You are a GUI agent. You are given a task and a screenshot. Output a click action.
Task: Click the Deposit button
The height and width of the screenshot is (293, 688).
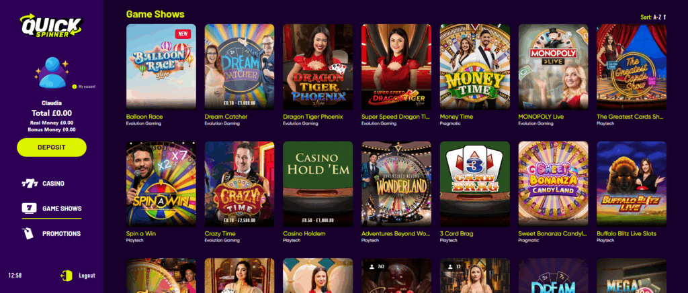tap(52, 147)
